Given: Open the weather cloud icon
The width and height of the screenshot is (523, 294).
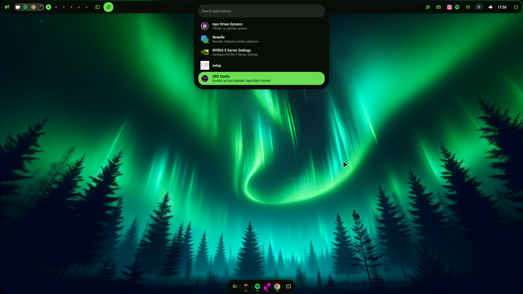Looking at the screenshot, I should coord(490,7).
